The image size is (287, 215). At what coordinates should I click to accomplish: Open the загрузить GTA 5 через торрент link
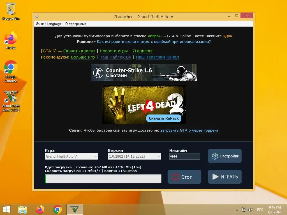[189, 130]
